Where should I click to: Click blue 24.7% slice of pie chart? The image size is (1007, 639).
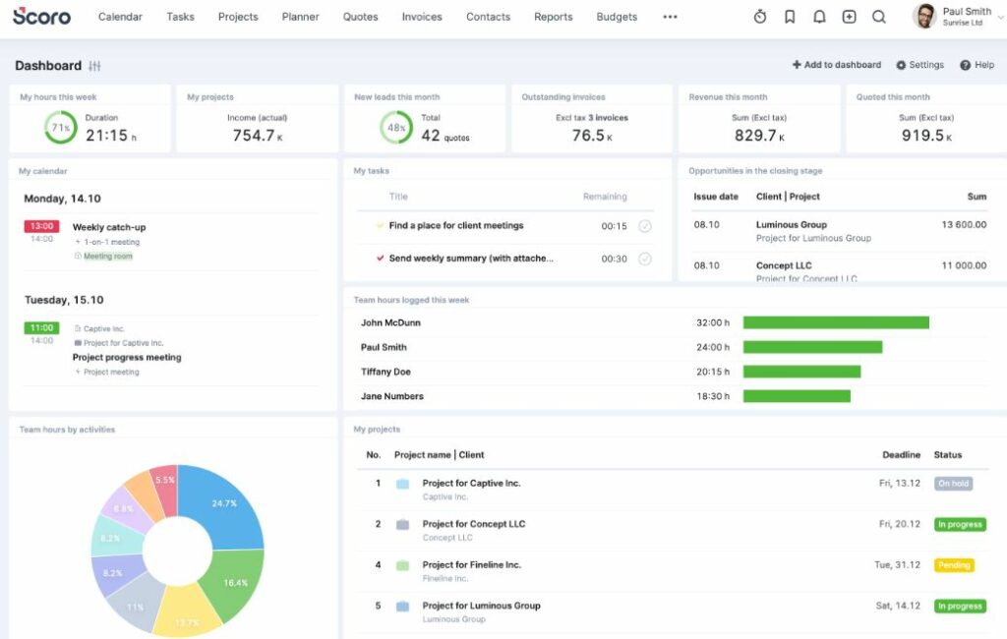click(223, 504)
